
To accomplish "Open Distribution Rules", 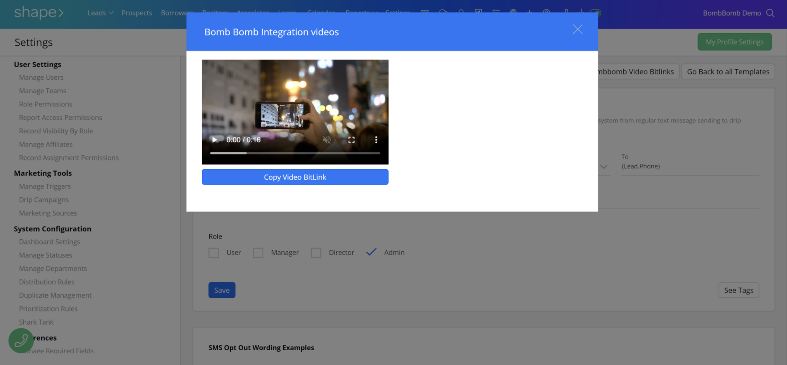I will (46, 282).
